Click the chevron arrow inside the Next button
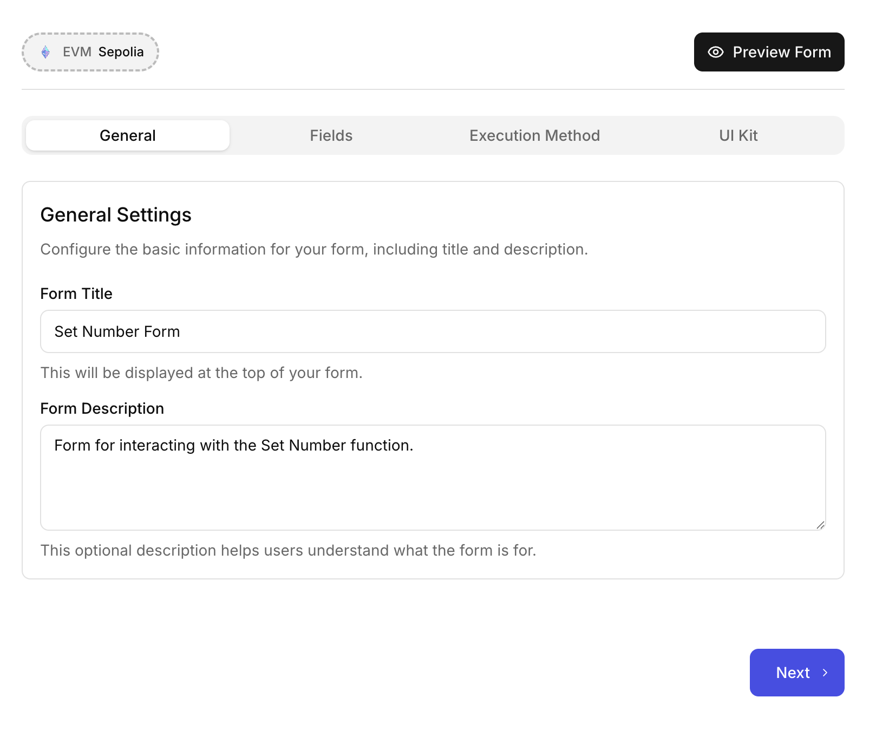889x730 pixels. pos(825,672)
